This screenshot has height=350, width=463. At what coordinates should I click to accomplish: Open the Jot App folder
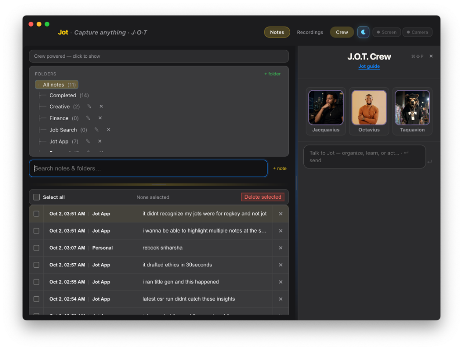coord(63,141)
